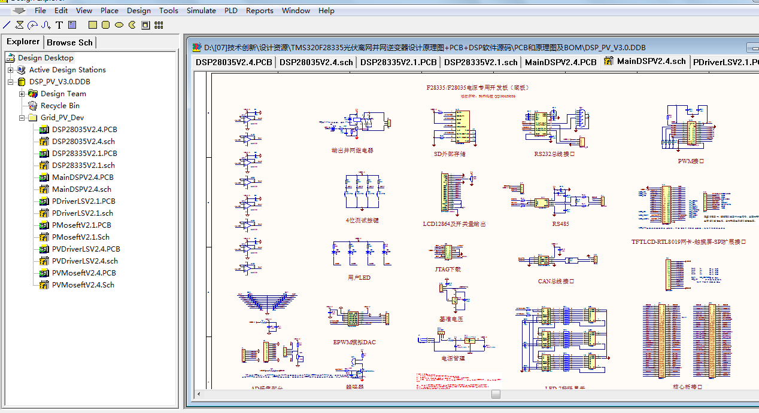Select the Rectangle drawing tool
Image resolution: width=759 pixels, height=413 pixels.
point(92,25)
